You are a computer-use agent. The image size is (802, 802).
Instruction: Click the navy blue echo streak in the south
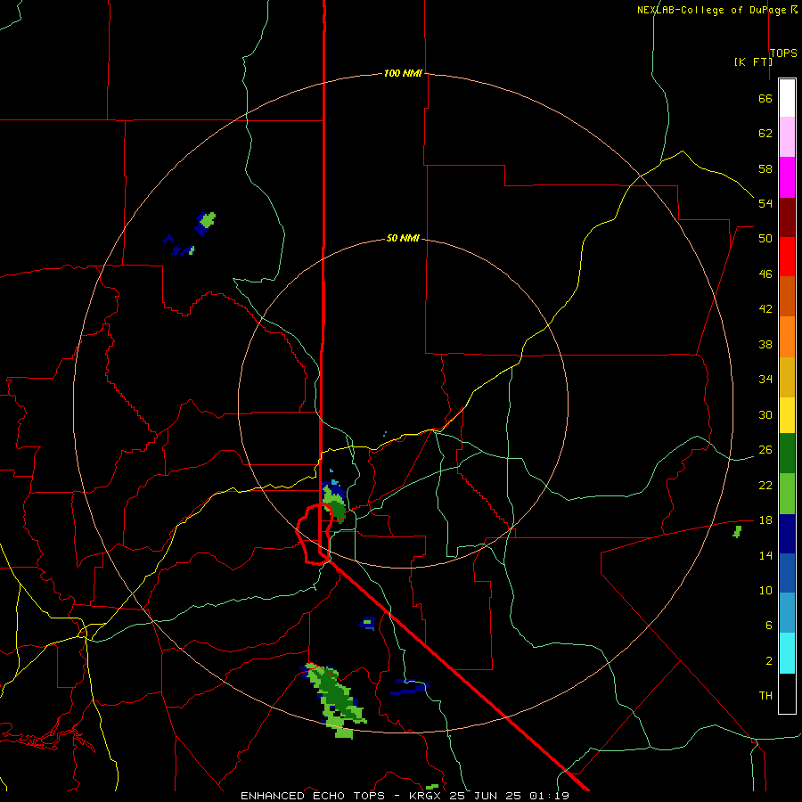point(410,686)
